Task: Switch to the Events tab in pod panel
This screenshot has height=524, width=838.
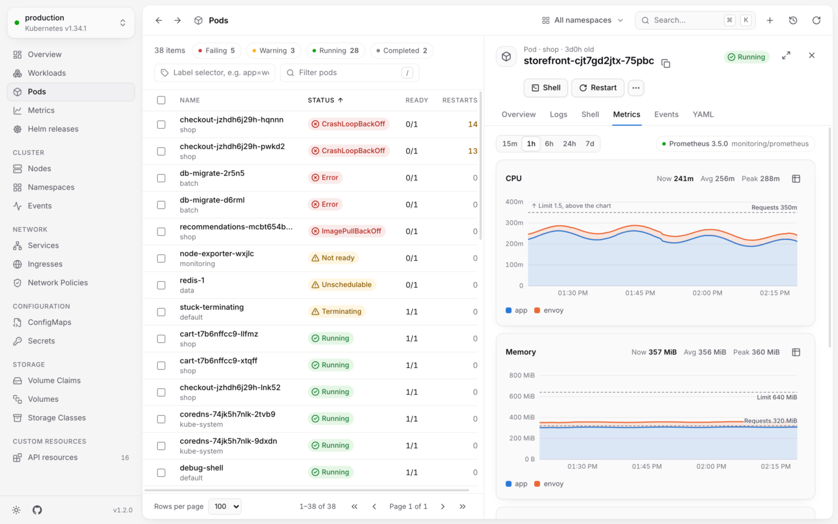Action: point(666,115)
